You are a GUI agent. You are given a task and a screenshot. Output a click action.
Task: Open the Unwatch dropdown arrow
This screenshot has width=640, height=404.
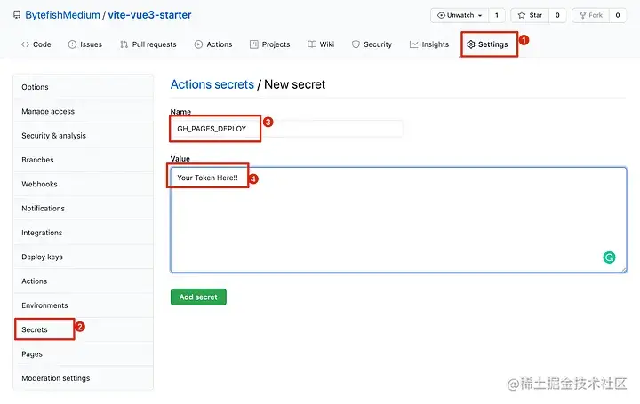click(480, 15)
